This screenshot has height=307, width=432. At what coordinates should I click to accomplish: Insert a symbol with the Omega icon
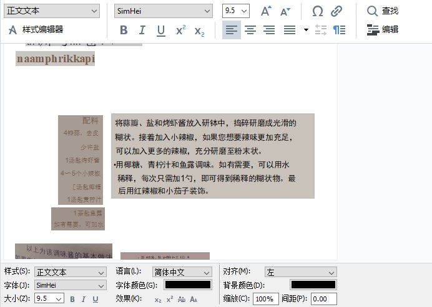tap(318, 11)
